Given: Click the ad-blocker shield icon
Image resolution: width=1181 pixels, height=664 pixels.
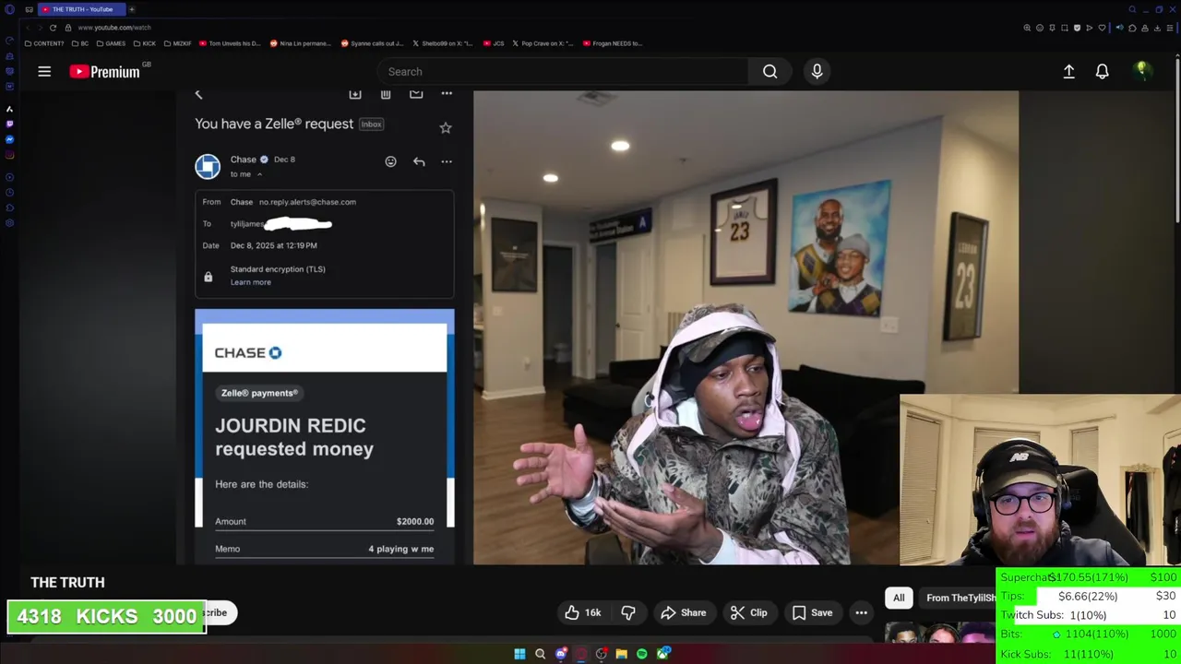Looking at the screenshot, I should pyautogui.click(x=1077, y=28).
